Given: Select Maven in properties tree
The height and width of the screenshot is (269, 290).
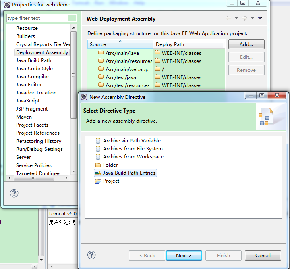Looking at the screenshot, I should tap(24, 117).
